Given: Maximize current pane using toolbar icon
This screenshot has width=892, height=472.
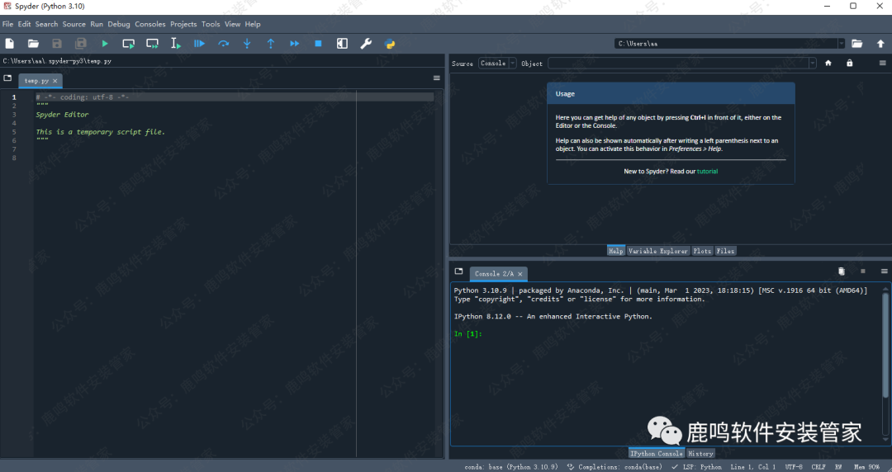Looking at the screenshot, I should click(342, 44).
